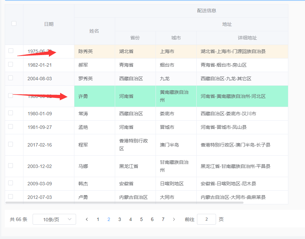The image size is (305, 239).
Task: Jump to page 5
Action: pos(141,219)
